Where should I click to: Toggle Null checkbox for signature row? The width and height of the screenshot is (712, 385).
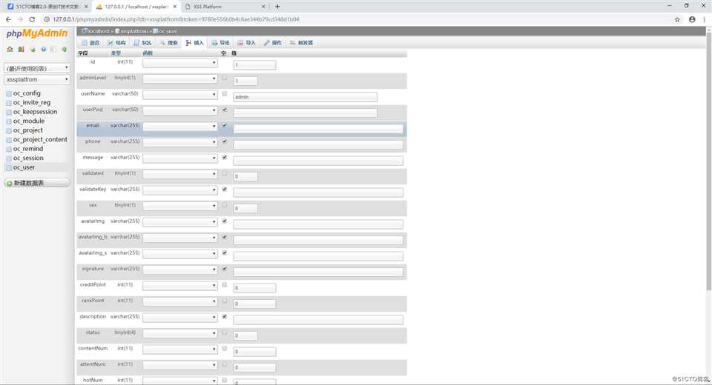click(224, 269)
